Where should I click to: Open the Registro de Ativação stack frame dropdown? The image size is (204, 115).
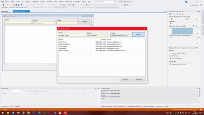[107, 8]
